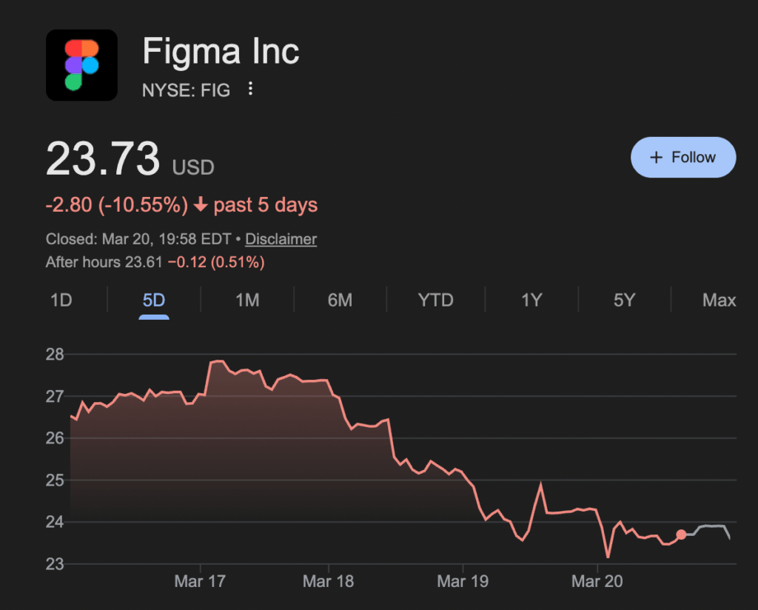Select the YTD performance view
Image resolution: width=758 pixels, height=610 pixels.
click(435, 300)
